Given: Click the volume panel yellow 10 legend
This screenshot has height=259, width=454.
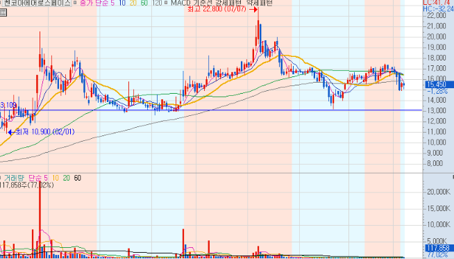Looking at the screenshot, I should [56, 178].
